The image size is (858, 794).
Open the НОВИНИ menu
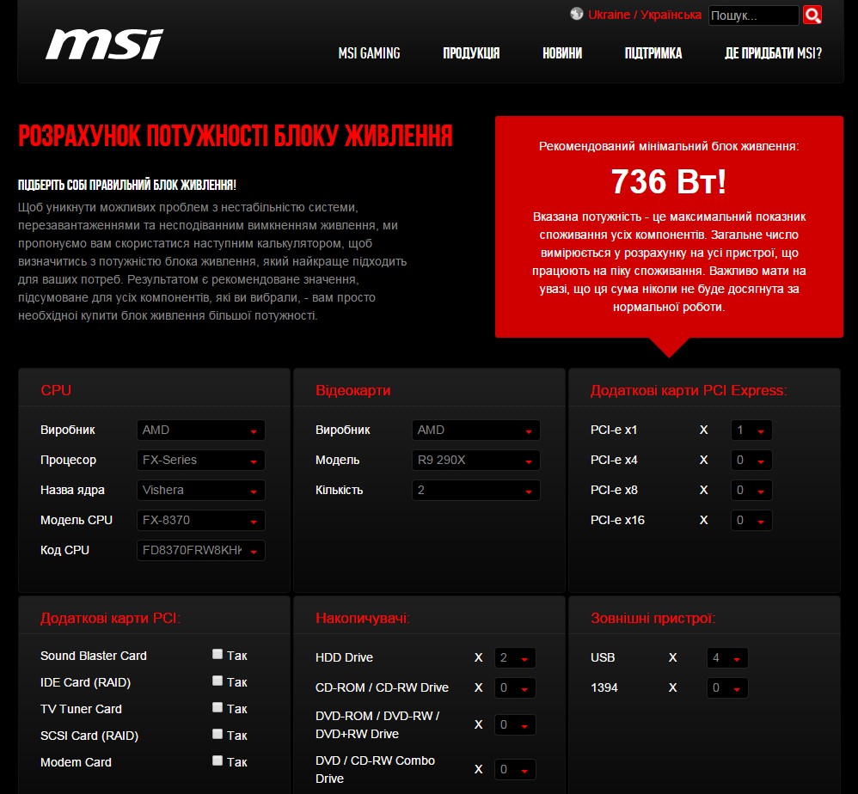pos(562,53)
